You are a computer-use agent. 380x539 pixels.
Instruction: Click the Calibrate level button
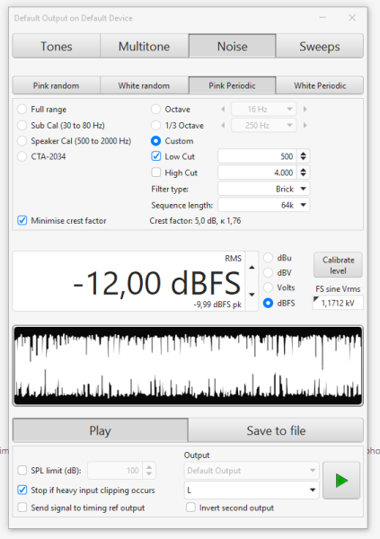pyautogui.click(x=338, y=265)
